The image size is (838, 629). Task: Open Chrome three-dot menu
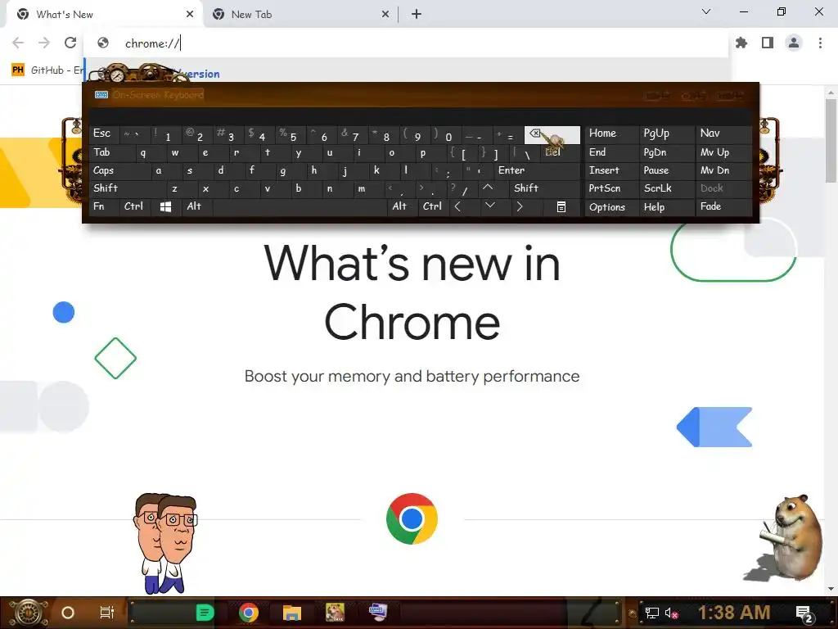[x=820, y=43]
